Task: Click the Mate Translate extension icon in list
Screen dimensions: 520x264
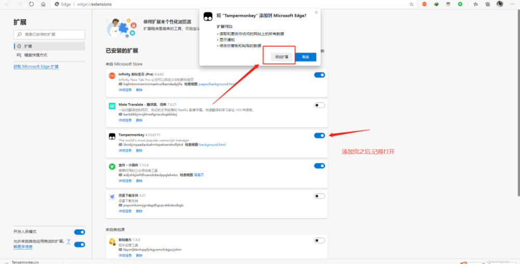Action: click(112, 106)
